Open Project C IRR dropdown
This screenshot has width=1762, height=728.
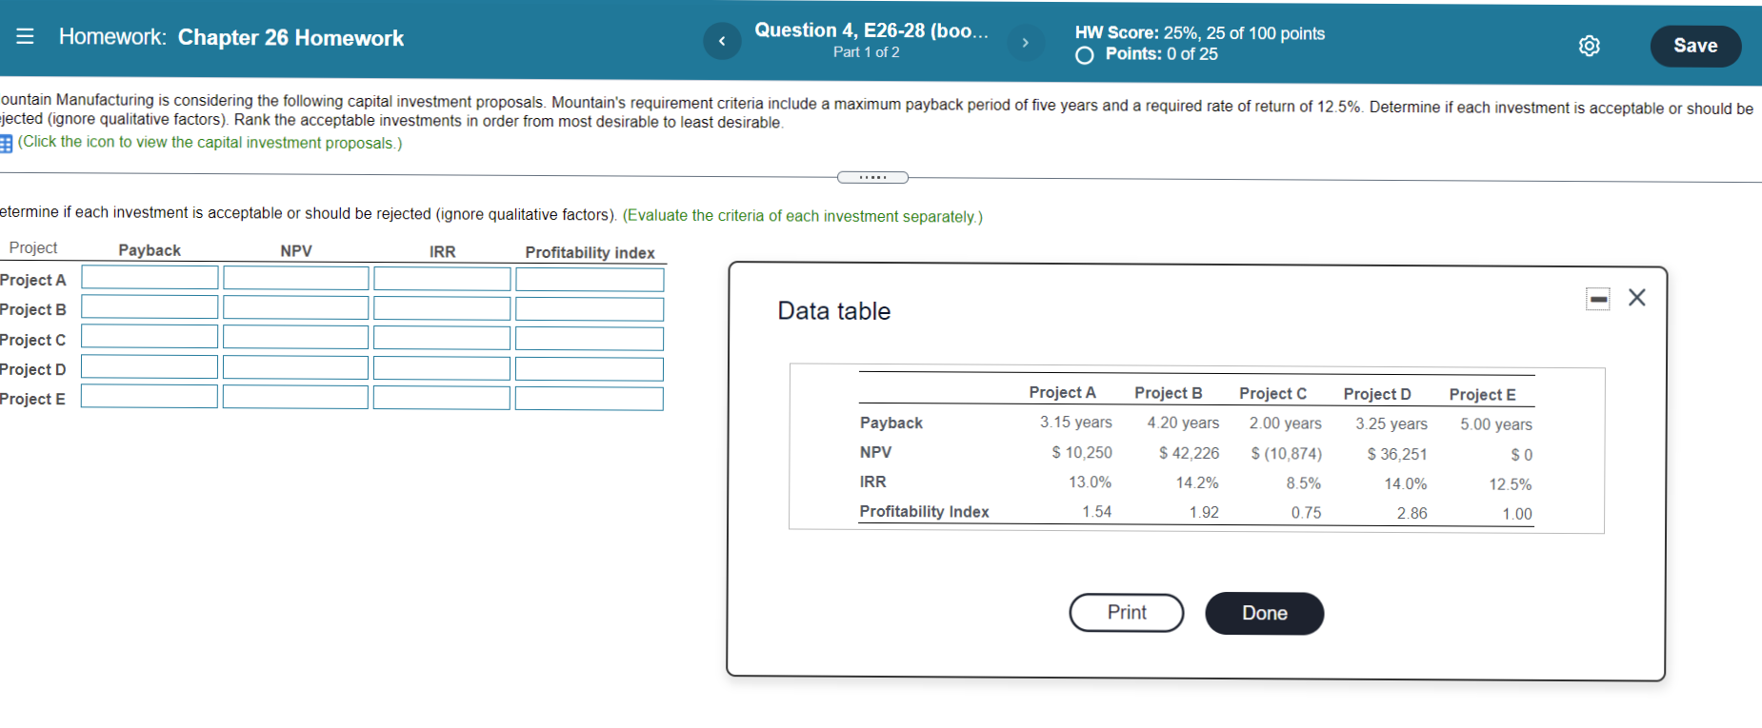point(442,338)
